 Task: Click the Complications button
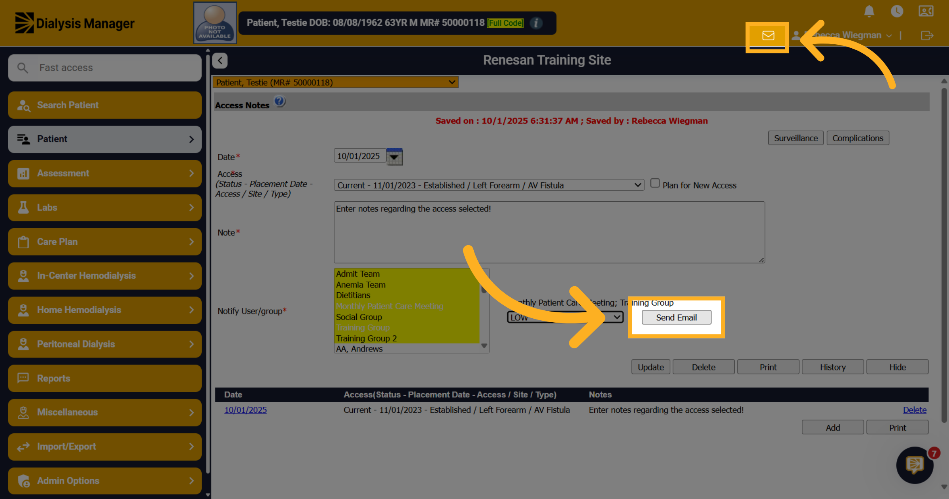pos(858,138)
